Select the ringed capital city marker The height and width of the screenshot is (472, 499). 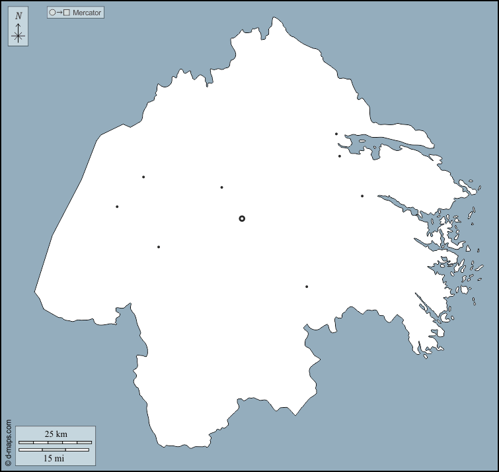pos(242,218)
